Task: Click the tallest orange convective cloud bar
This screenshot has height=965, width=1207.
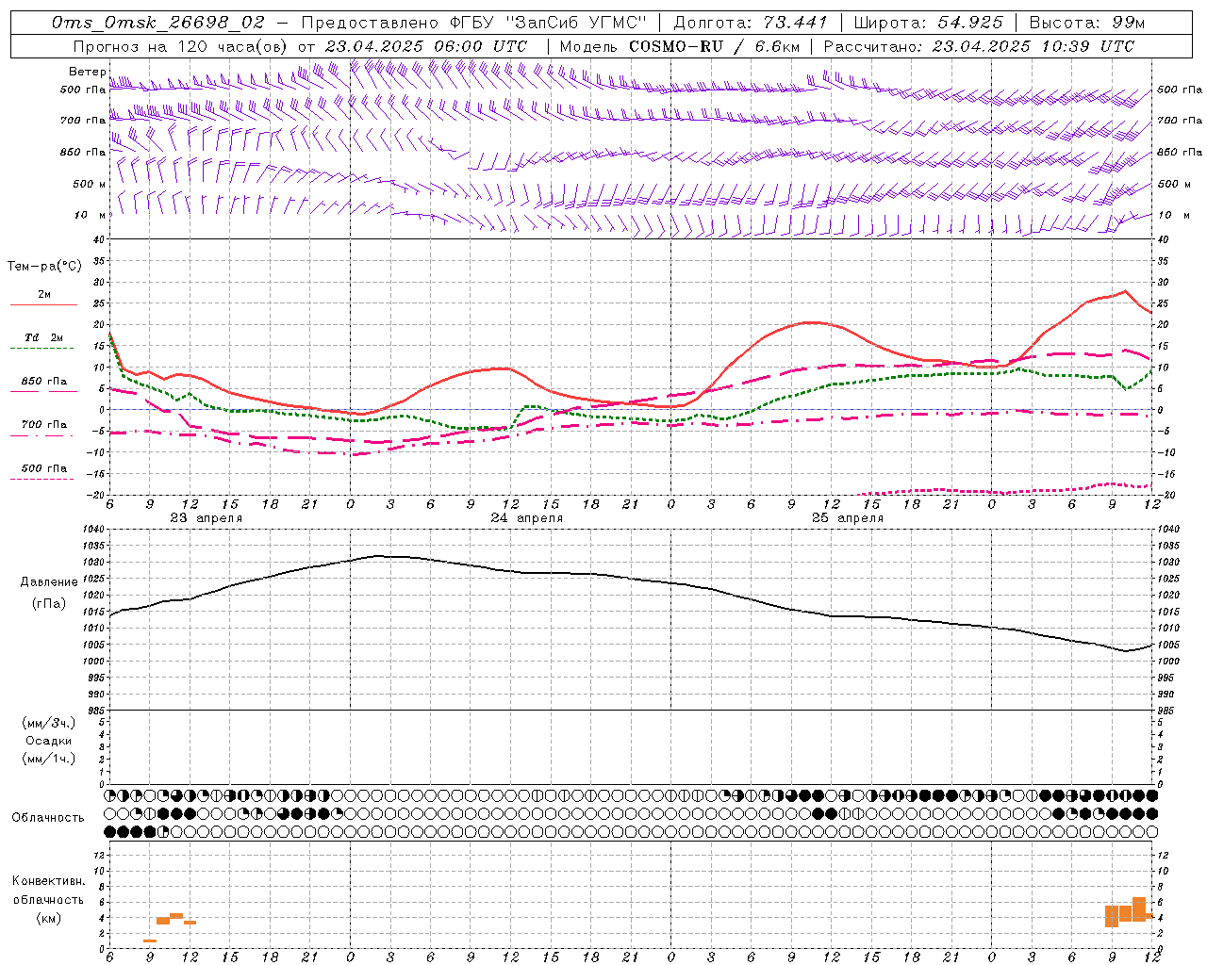Action: tap(1138, 908)
